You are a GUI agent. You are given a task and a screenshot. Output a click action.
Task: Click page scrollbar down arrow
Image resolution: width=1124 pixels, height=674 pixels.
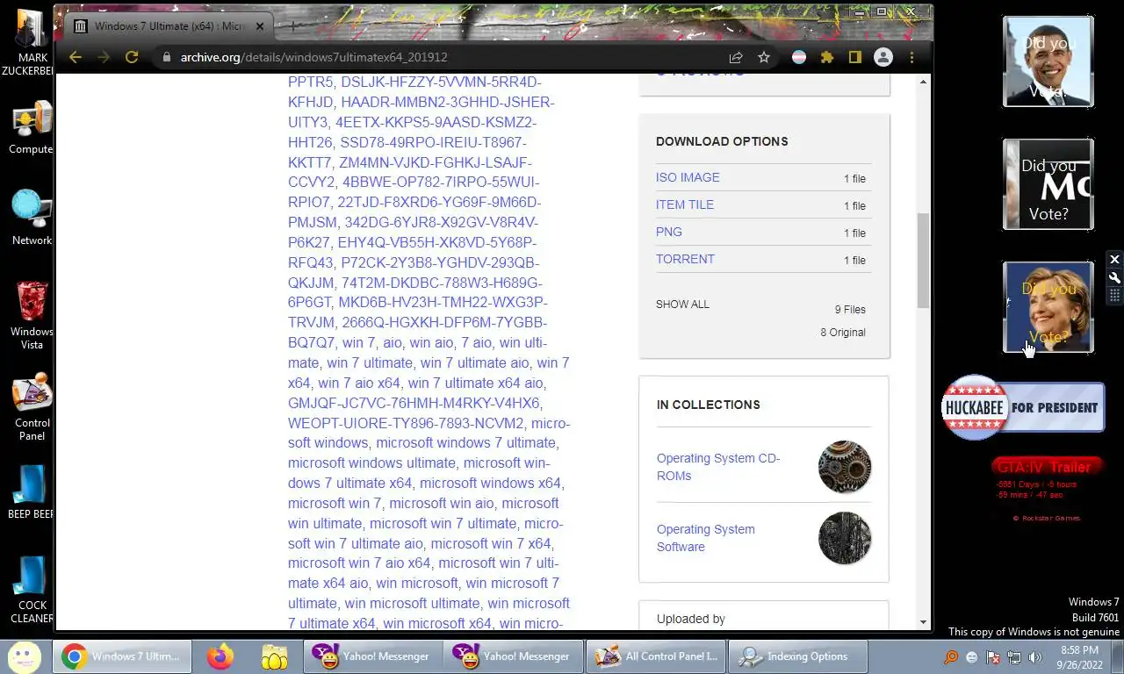(923, 622)
